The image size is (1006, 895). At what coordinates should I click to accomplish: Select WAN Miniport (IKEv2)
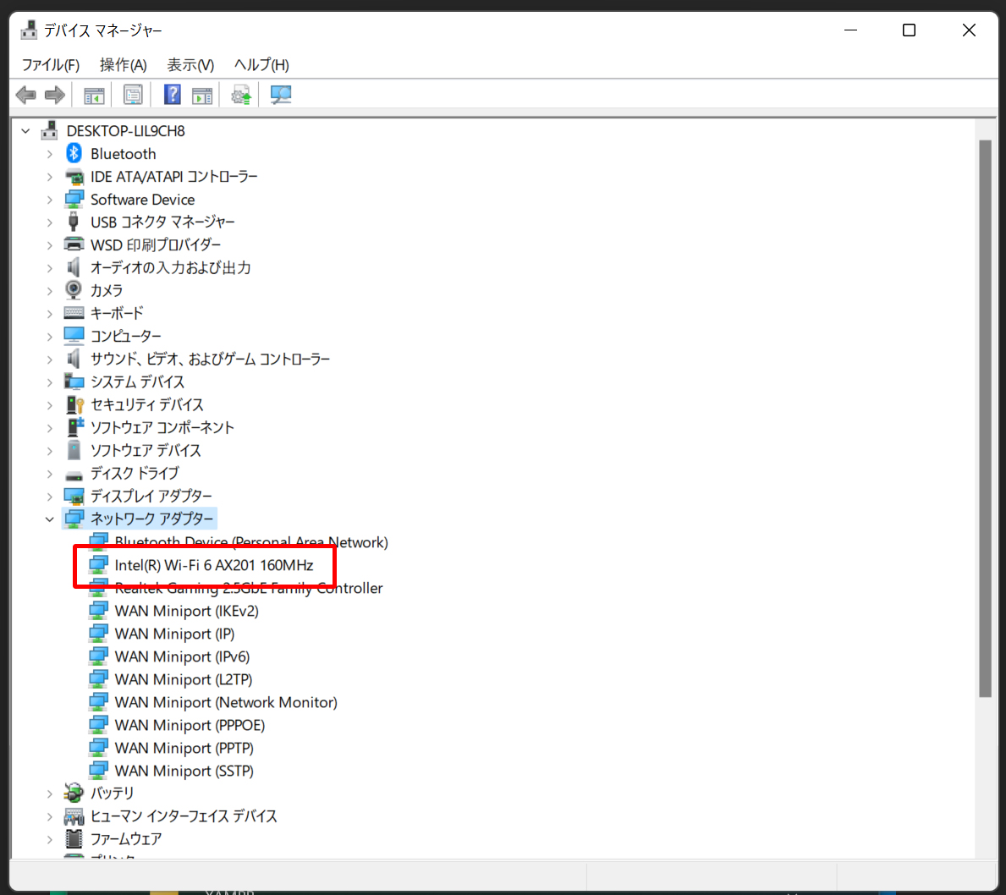coord(186,611)
